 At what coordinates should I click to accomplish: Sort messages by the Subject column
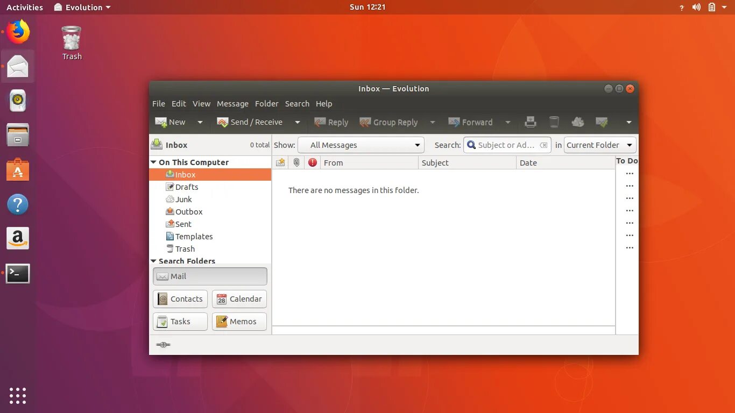coord(467,162)
